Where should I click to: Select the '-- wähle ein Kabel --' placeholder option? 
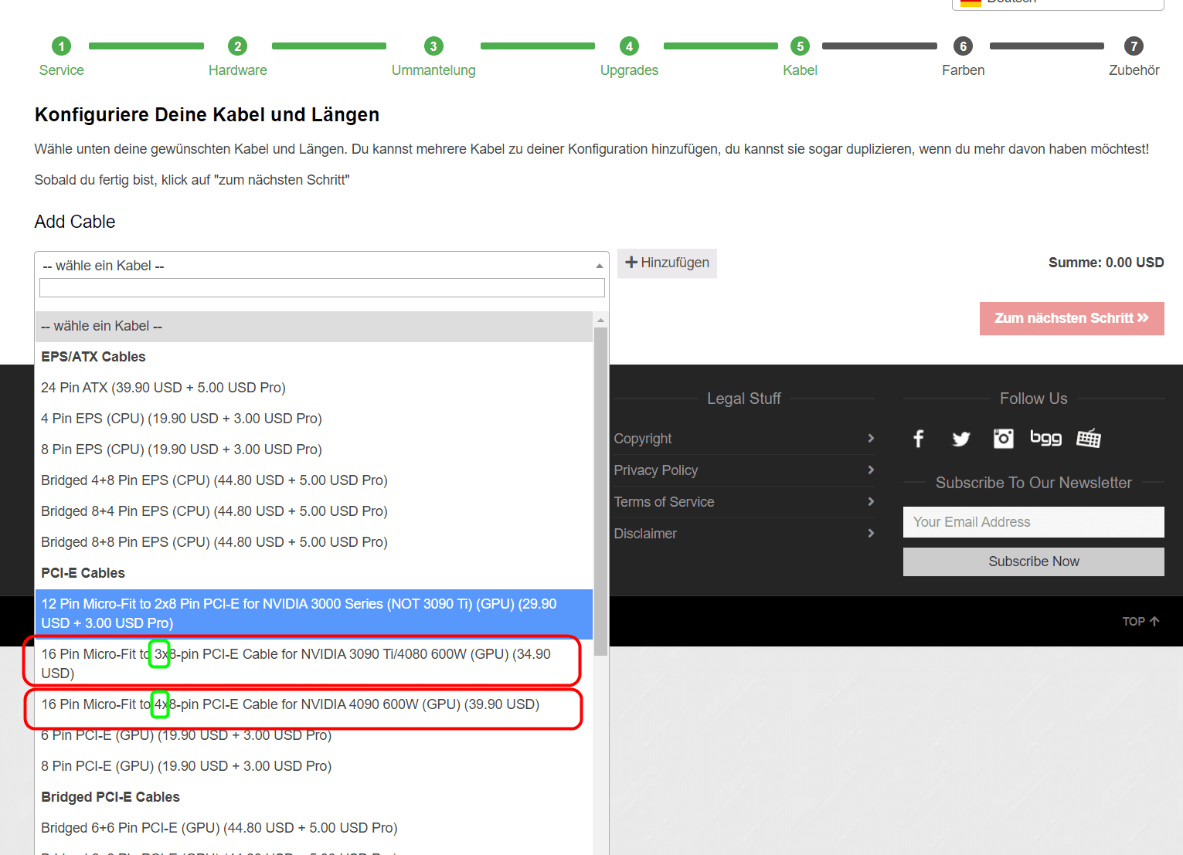click(314, 326)
